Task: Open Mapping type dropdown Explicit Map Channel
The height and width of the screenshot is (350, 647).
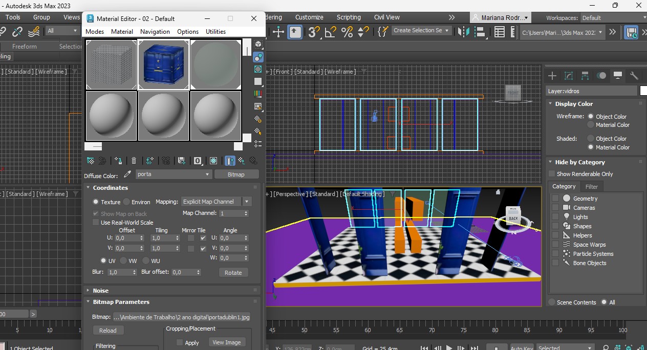Action: [x=217, y=202]
